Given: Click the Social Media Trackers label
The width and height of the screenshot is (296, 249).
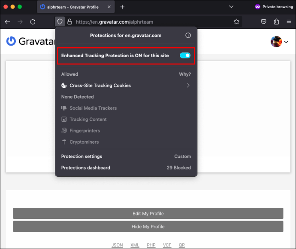Looking at the screenshot, I should click(93, 108).
